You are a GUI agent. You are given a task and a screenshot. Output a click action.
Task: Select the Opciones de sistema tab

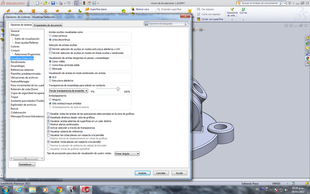[21, 25]
